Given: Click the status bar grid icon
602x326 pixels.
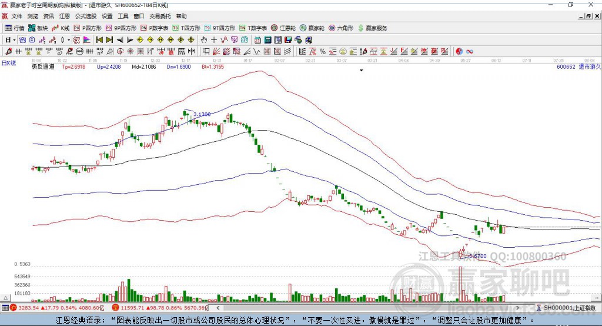Looking at the screenshot, I should click(5, 308).
